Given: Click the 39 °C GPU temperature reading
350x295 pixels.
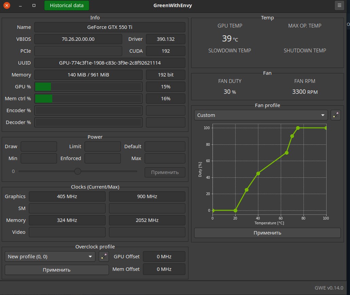Looking at the screenshot, I should (x=230, y=39).
